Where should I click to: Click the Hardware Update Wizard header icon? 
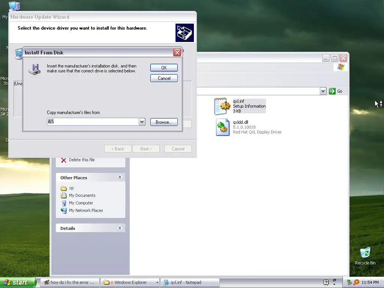click(184, 33)
